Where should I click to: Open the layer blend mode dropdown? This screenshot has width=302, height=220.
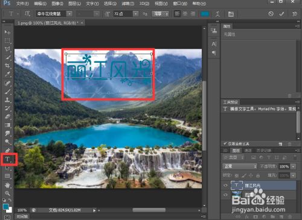240,166
